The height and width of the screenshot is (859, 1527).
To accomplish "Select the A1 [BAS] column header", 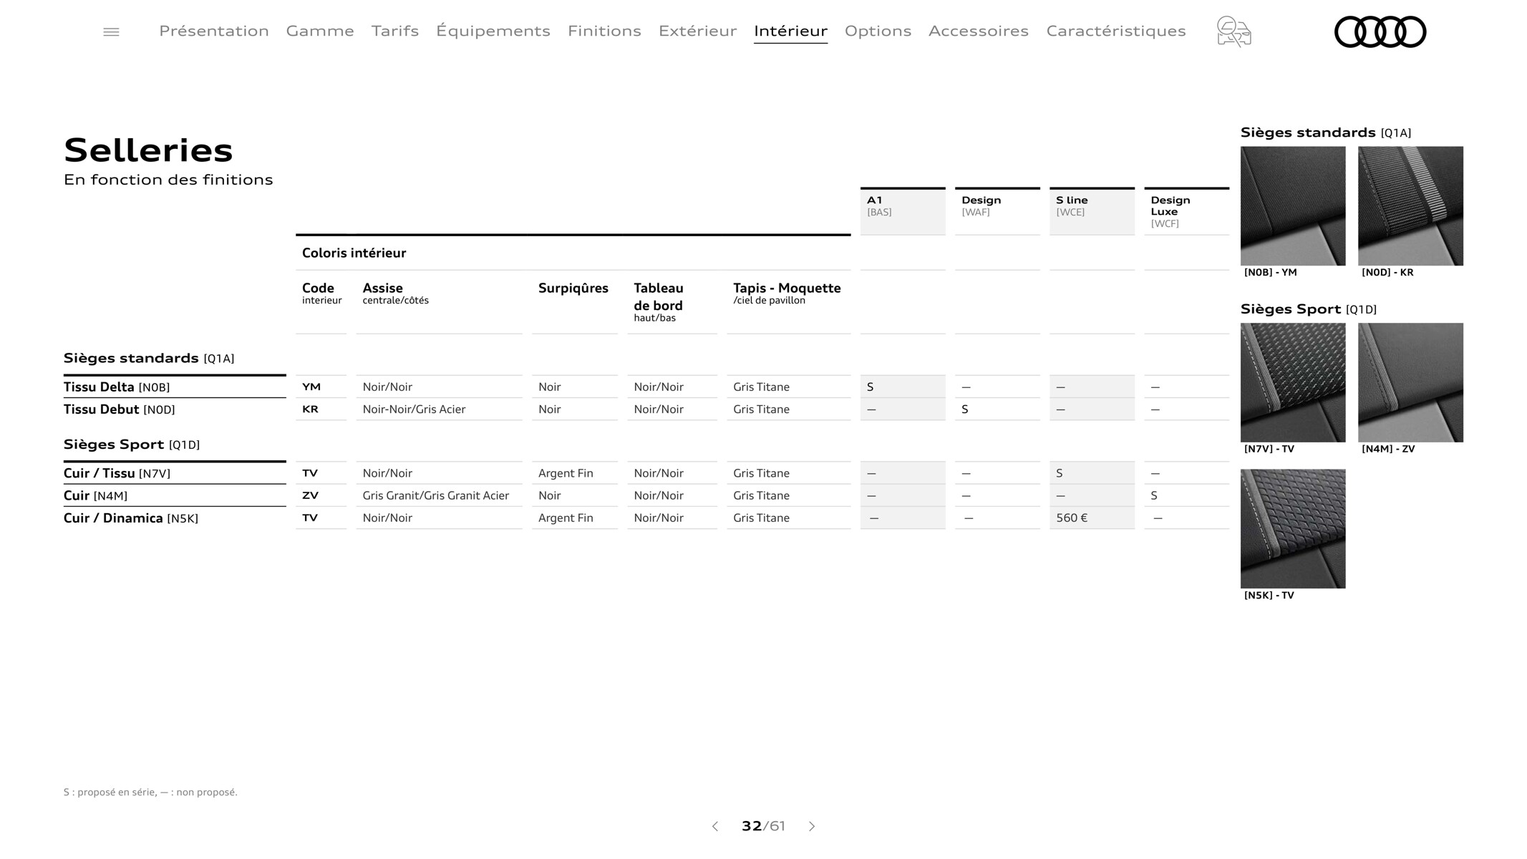I will point(903,211).
